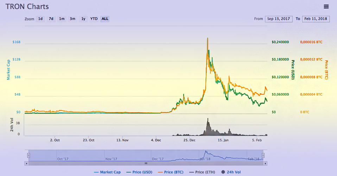
Task: Open the chart hamburger menu
Action: tap(326, 7)
